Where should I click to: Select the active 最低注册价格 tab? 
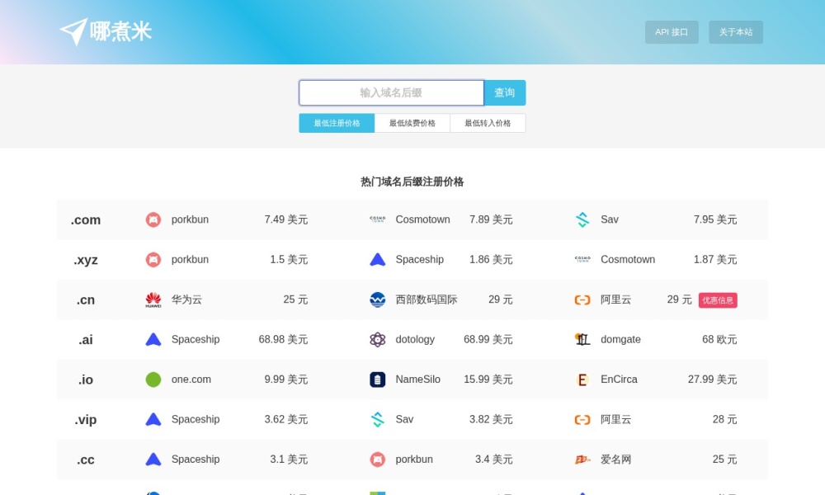coord(336,122)
